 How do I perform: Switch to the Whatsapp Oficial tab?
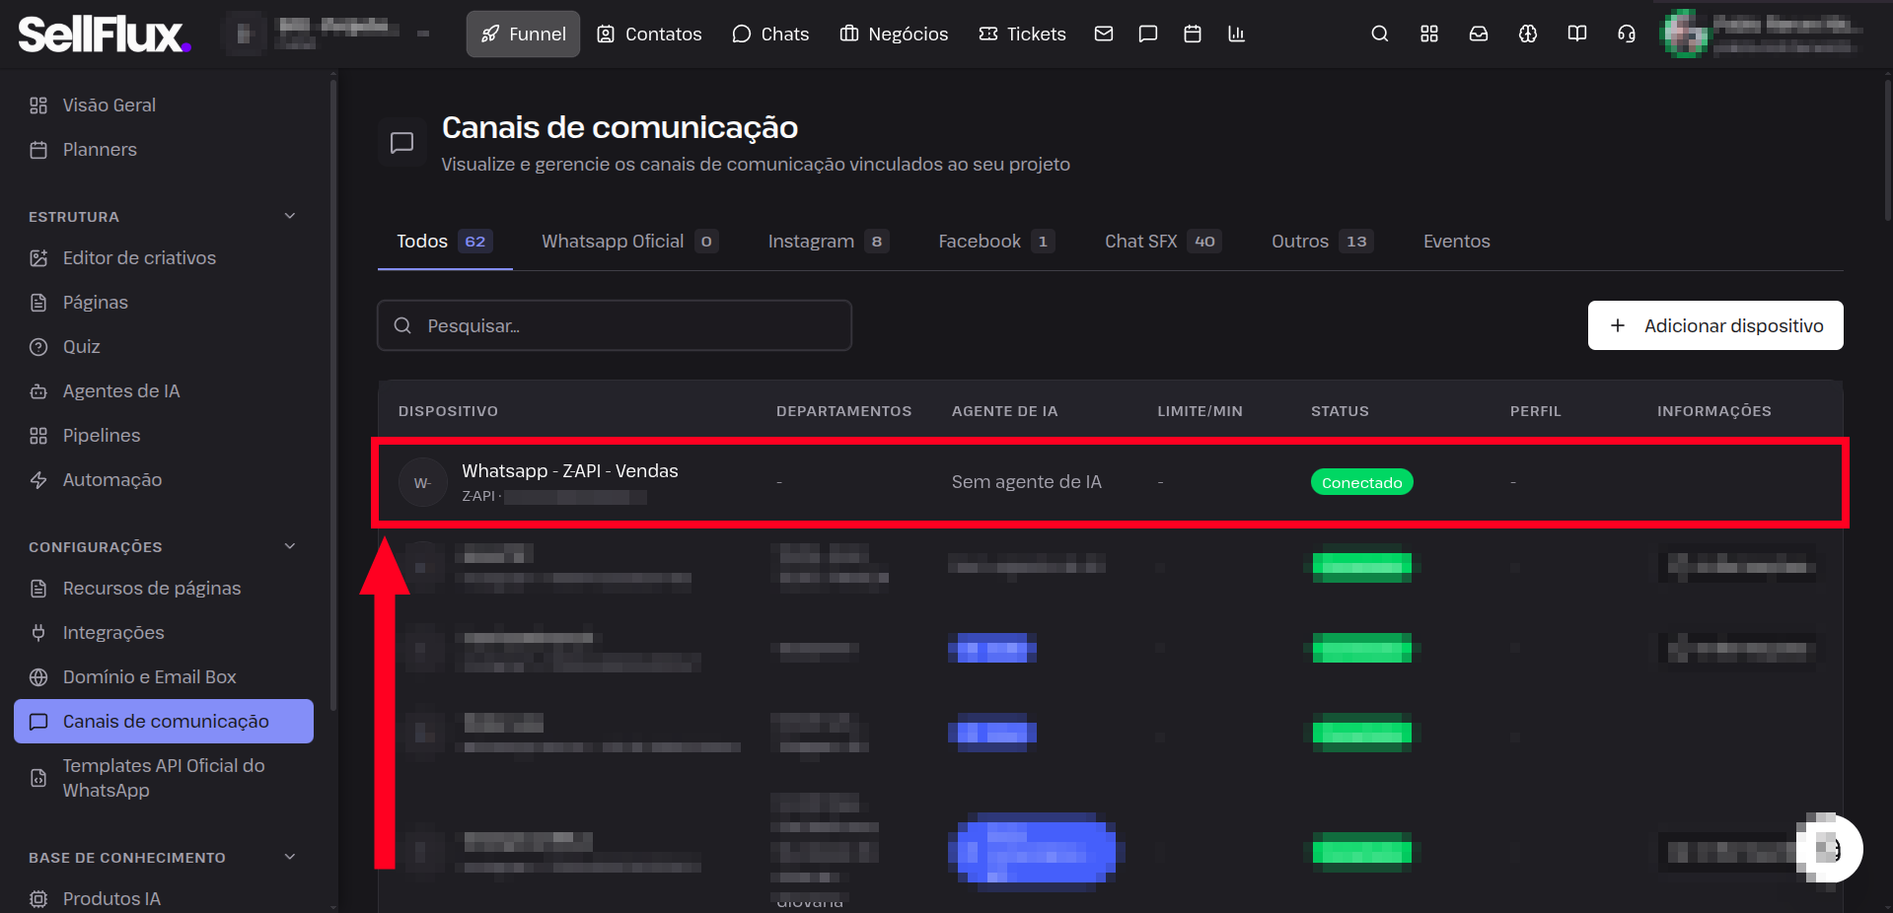(x=630, y=242)
